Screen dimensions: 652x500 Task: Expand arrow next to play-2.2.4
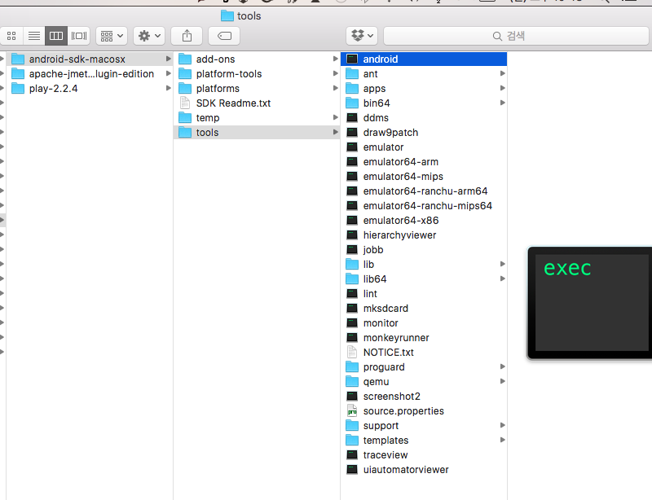click(x=169, y=88)
